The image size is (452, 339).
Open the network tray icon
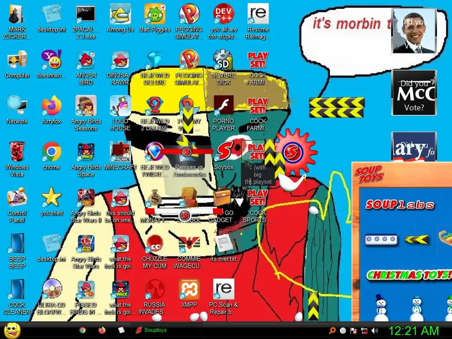(x=364, y=331)
